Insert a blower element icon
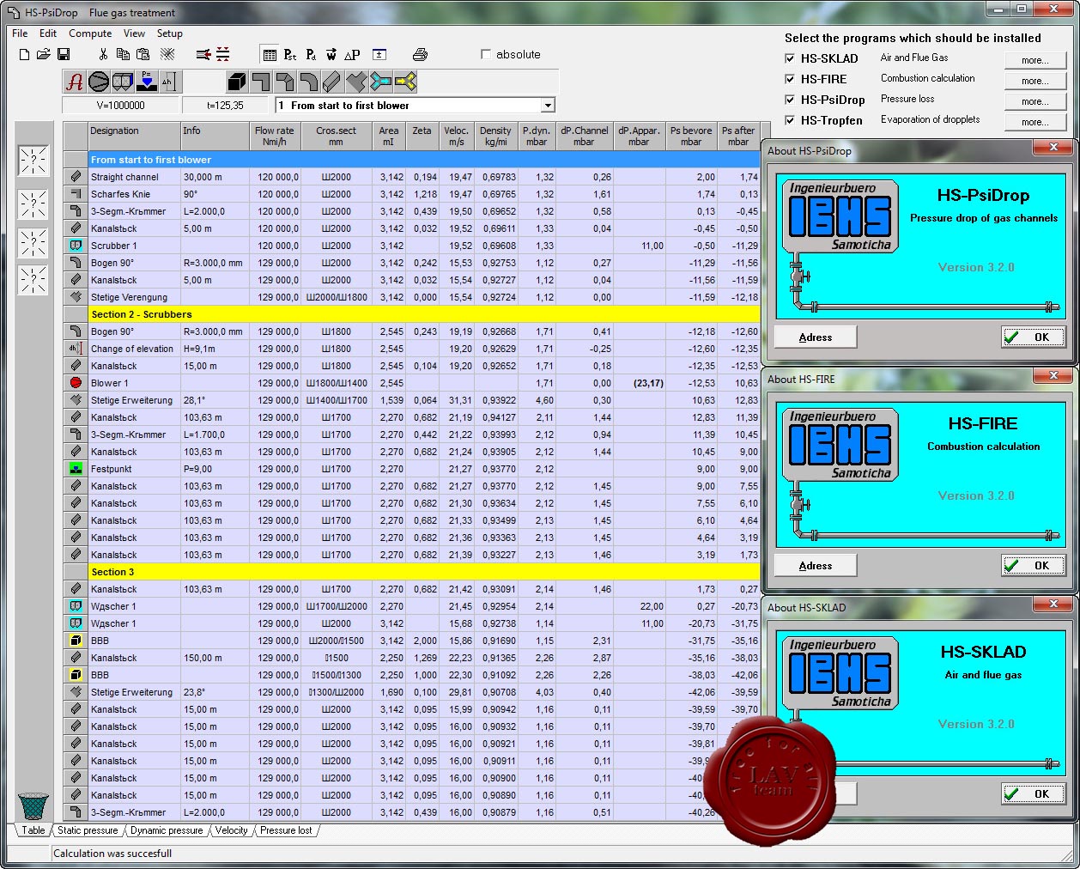Image resolution: width=1080 pixels, height=869 pixels. [99, 82]
